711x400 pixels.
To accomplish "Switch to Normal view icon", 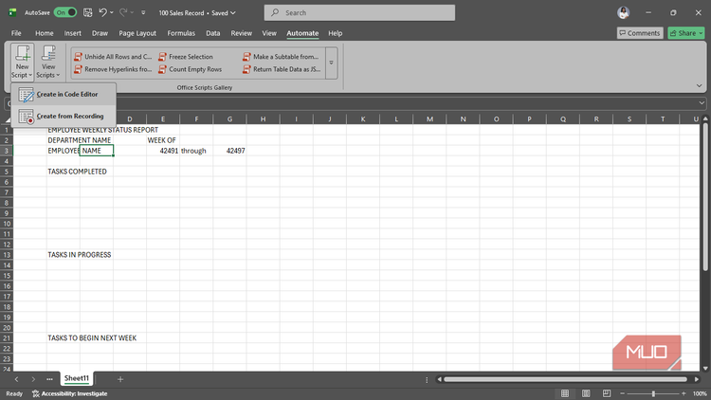I will coord(565,393).
